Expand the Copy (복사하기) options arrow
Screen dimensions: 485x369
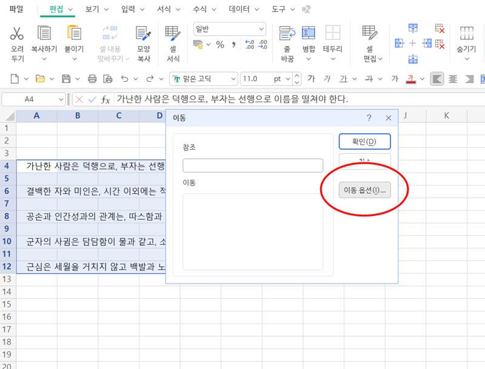pyautogui.click(x=44, y=59)
